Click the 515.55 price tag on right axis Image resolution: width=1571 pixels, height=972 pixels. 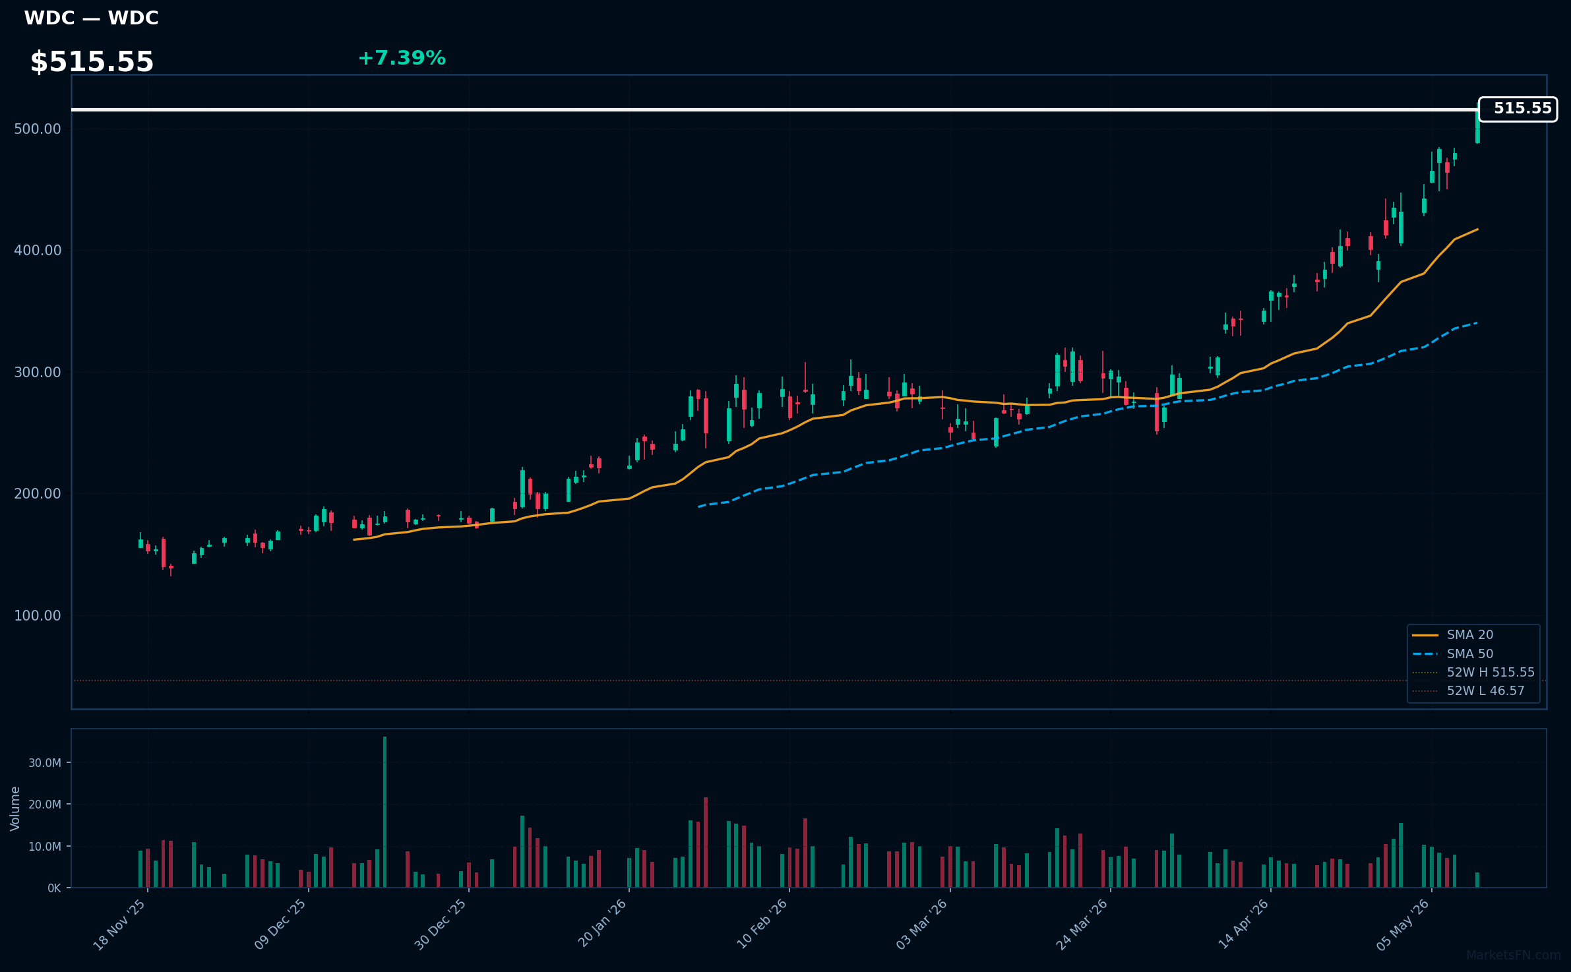point(1518,109)
